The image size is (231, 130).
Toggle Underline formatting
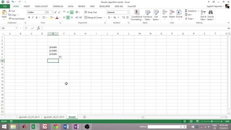(36, 18)
